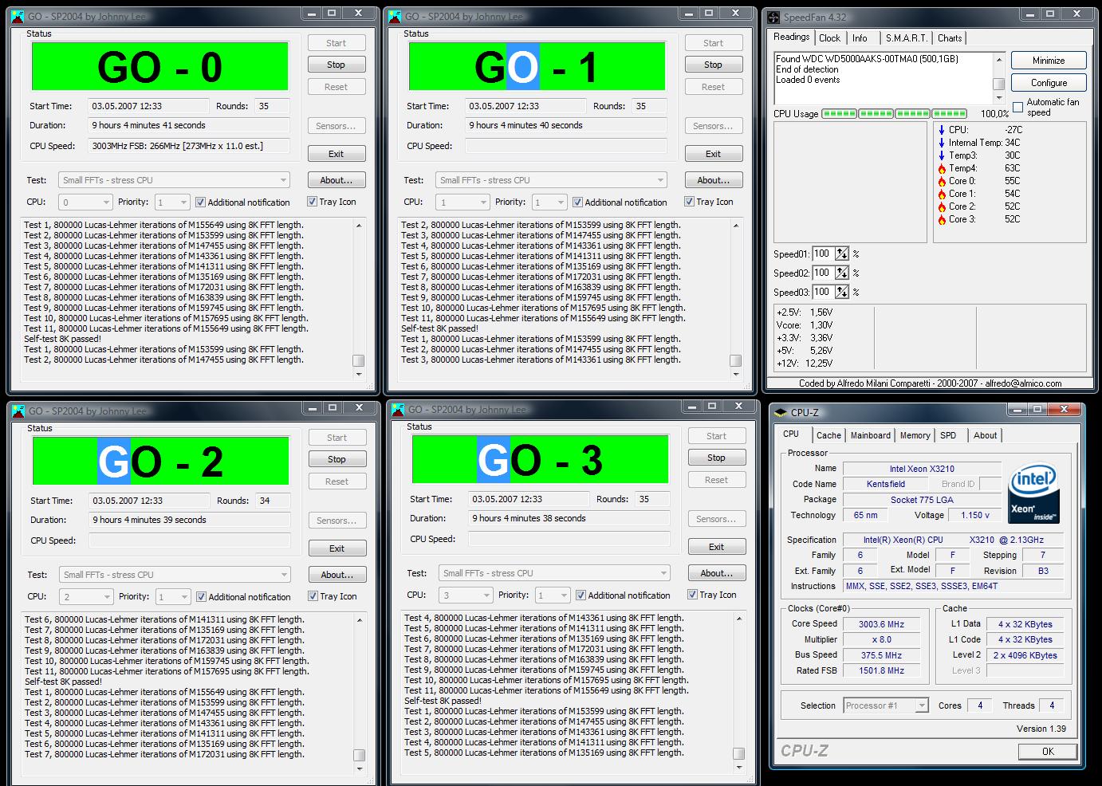Open the About tab in CPU-Z
The height and width of the screenshot is (786, 1102).
pos(985,435)
